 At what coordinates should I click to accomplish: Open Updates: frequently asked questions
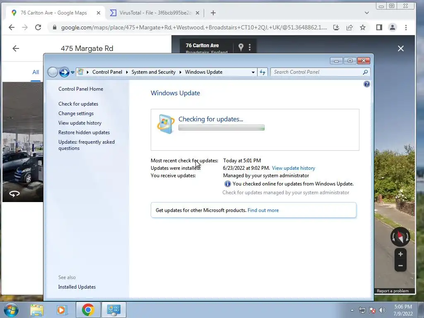tap(86, 145)
